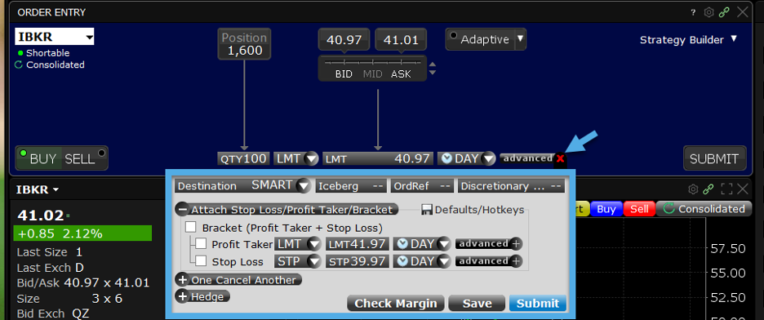The image size is (764, 320).
Task: Click the LMT 40.97 price field
Action: click(x=378, y=158)
